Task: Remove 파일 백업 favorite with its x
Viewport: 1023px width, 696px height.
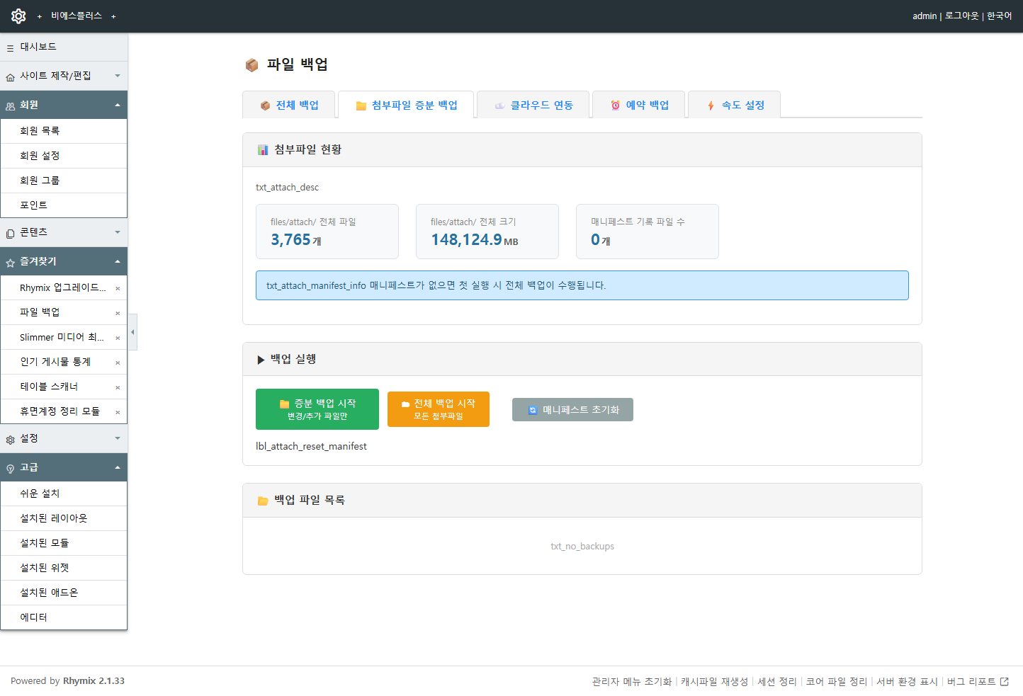Action: [x=118, y=313]
